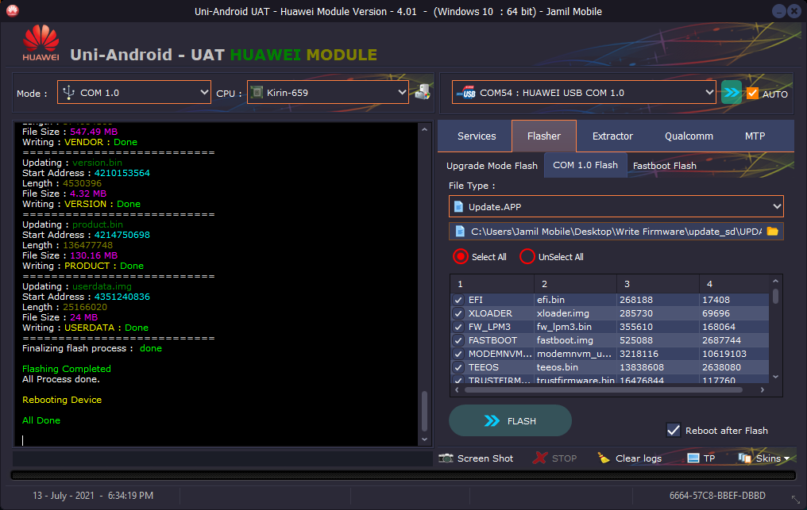Screen dimensions: 807x510
Task: Toggle the FW_LPM3 partition checkbox
Action: [x=458, y=327]
